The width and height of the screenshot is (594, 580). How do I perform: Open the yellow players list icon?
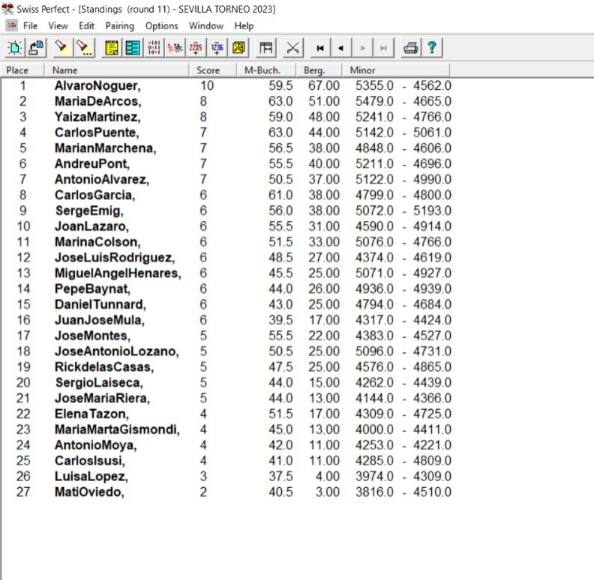click(x=111, y=48)
